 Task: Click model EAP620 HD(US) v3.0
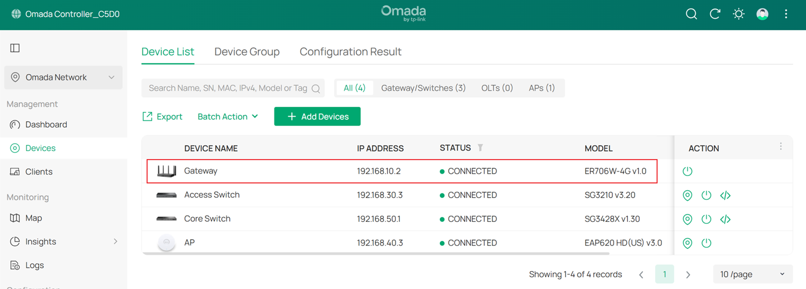pyautogui.click(x=623, y=243)
